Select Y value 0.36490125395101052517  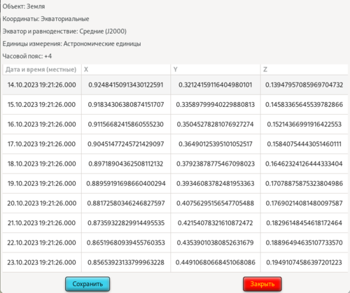[216, 144]
